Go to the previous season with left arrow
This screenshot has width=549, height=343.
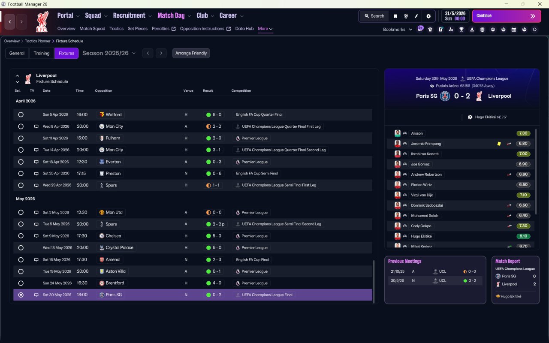[x=148, y=53]
